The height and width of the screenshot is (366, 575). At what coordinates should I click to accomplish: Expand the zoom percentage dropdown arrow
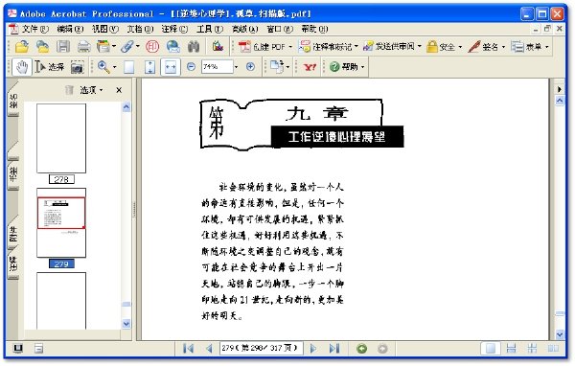pyautogui.click(x=236, y=67)
